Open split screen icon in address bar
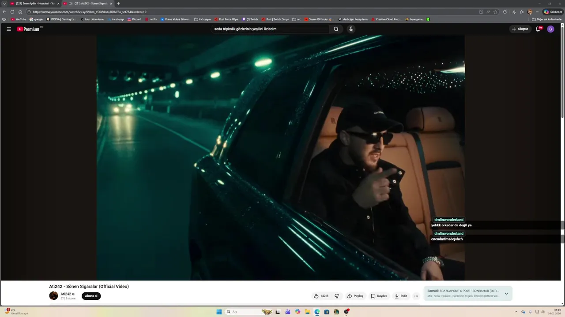This screenshot has width=565, height=317. click(x=481, y=12)
